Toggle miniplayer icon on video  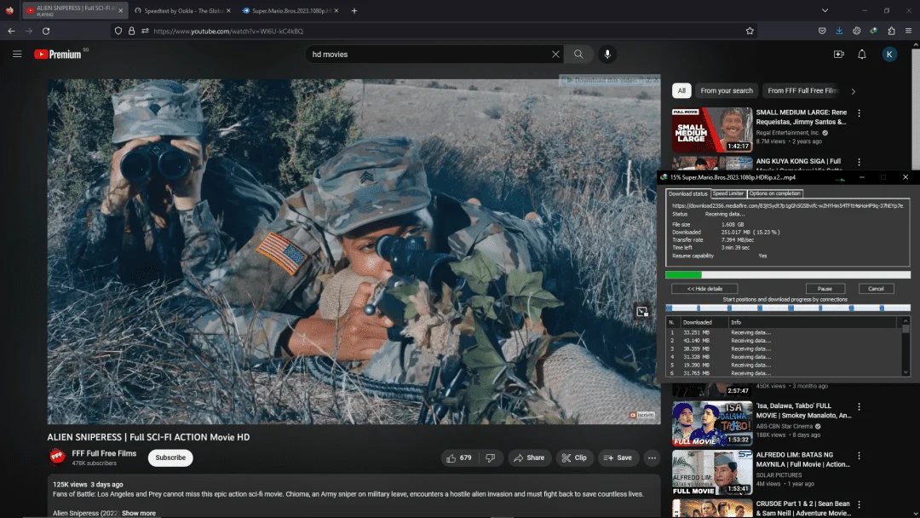642,312
